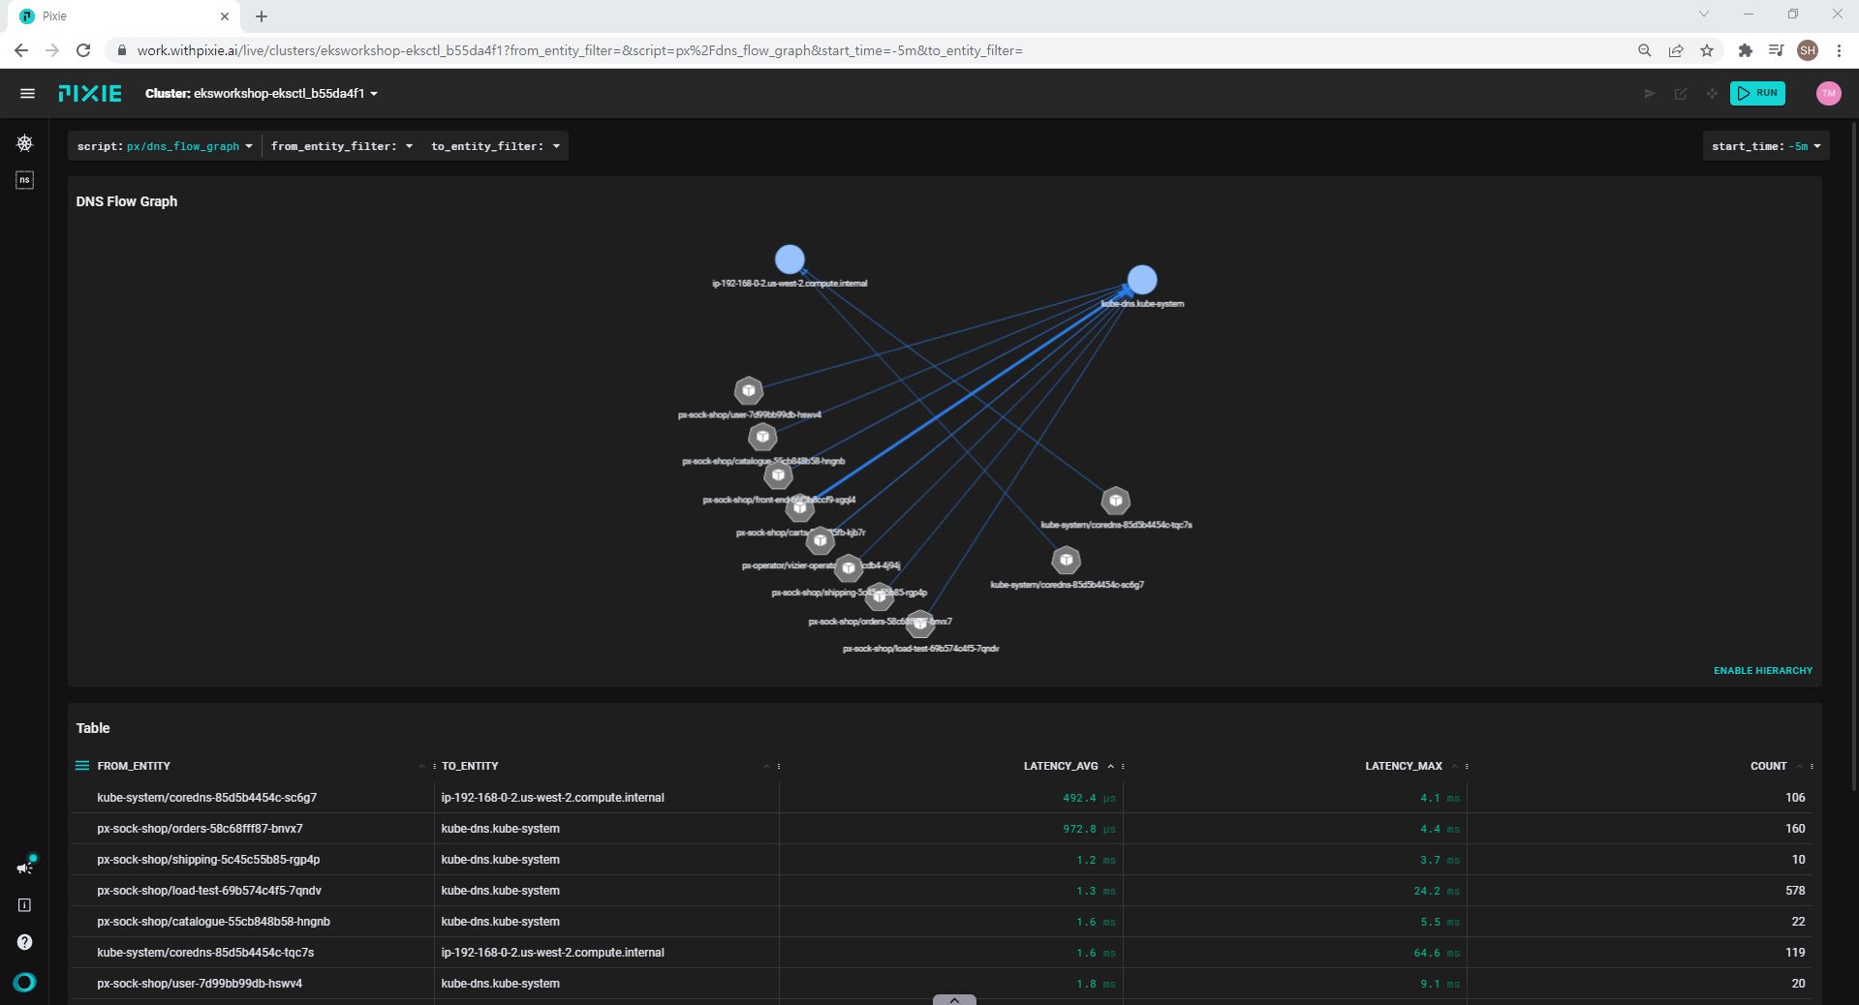Click the user avatar in top bar
The width and height of the screenshot is (1859, 1005).
click(x=1828, y=94)
